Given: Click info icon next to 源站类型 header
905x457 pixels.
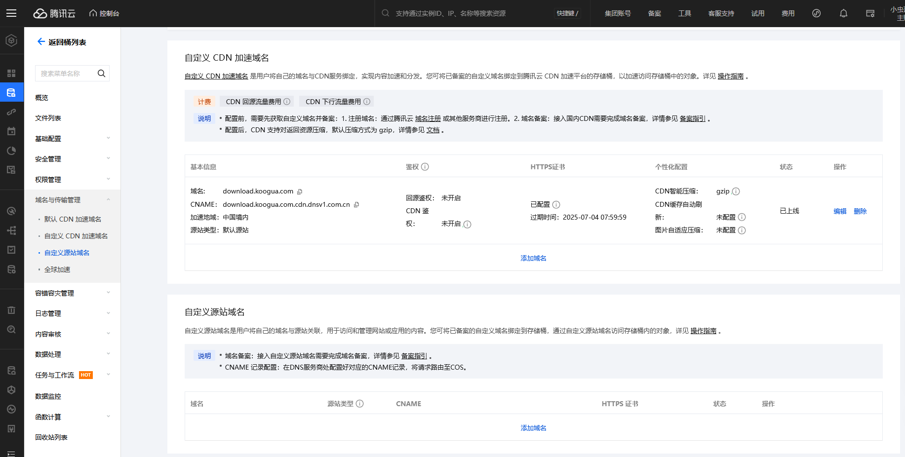Looking at the screenshot, I should 360,404.
